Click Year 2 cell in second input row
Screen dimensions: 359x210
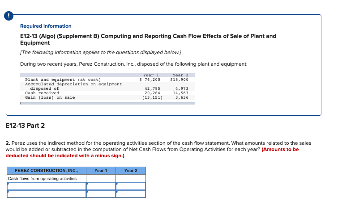[x=131, y=194]
